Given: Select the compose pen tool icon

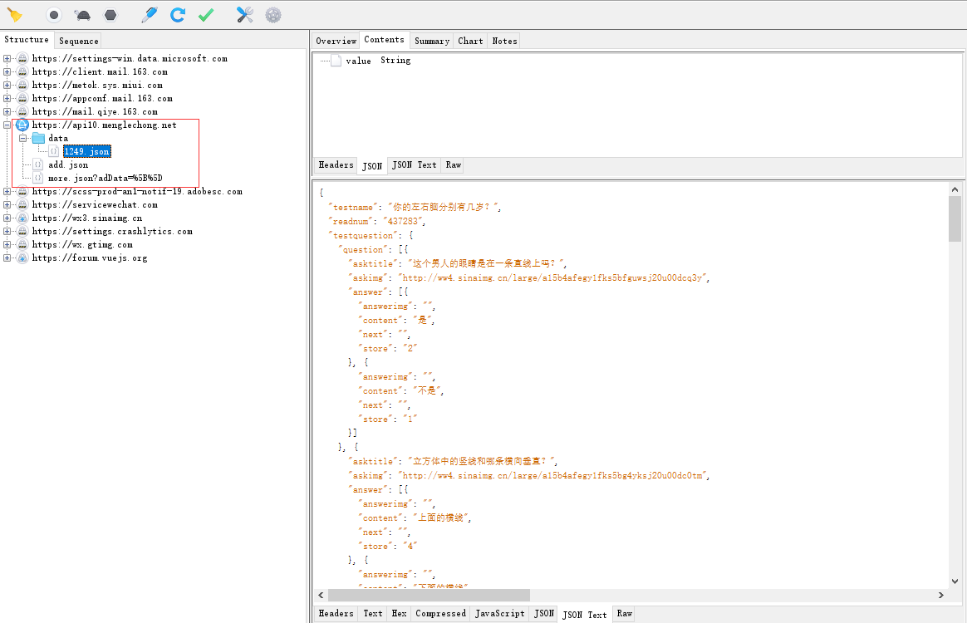Looking at the screenshot, I should tap(150, 15).
